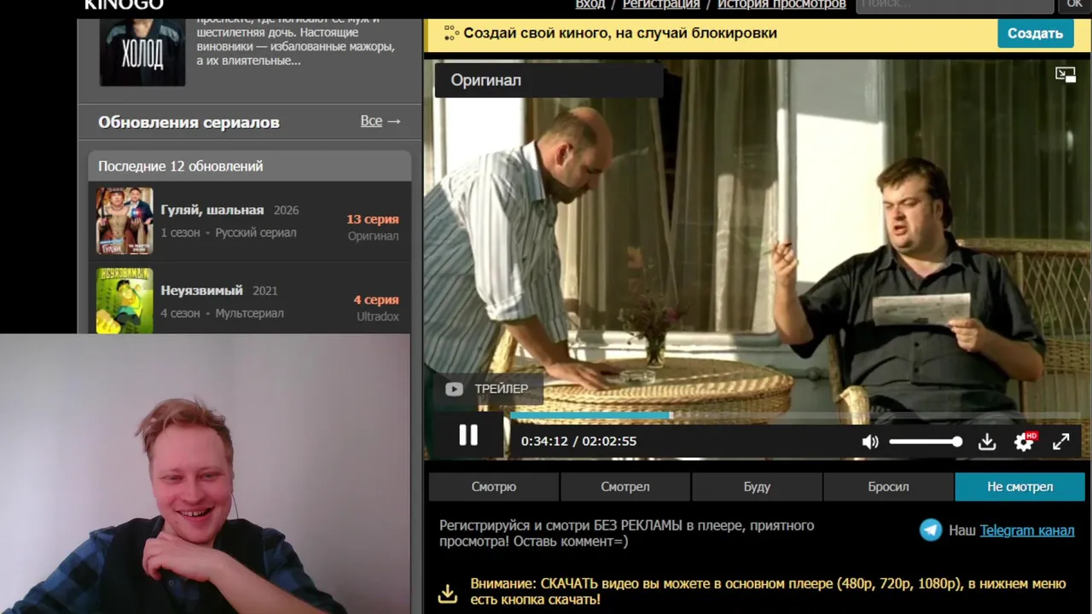Viewport: 1092px width, 614px height.
Task: Open the Оригинал audio track selector
Action: [549, 80]
